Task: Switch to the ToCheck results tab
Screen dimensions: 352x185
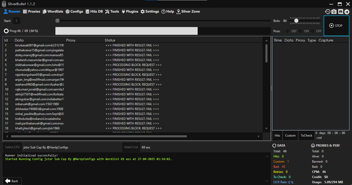Action: pos(306,136)
